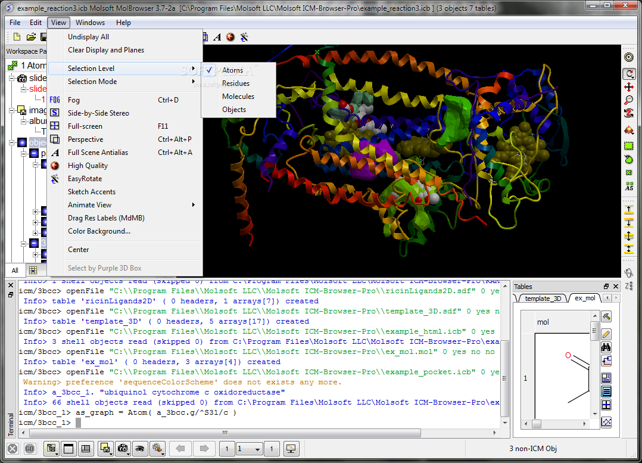Viewport: 642px width, 463px height.
Task: Toggle Side-by-Side Stereo option
Action: click(125, 113)
